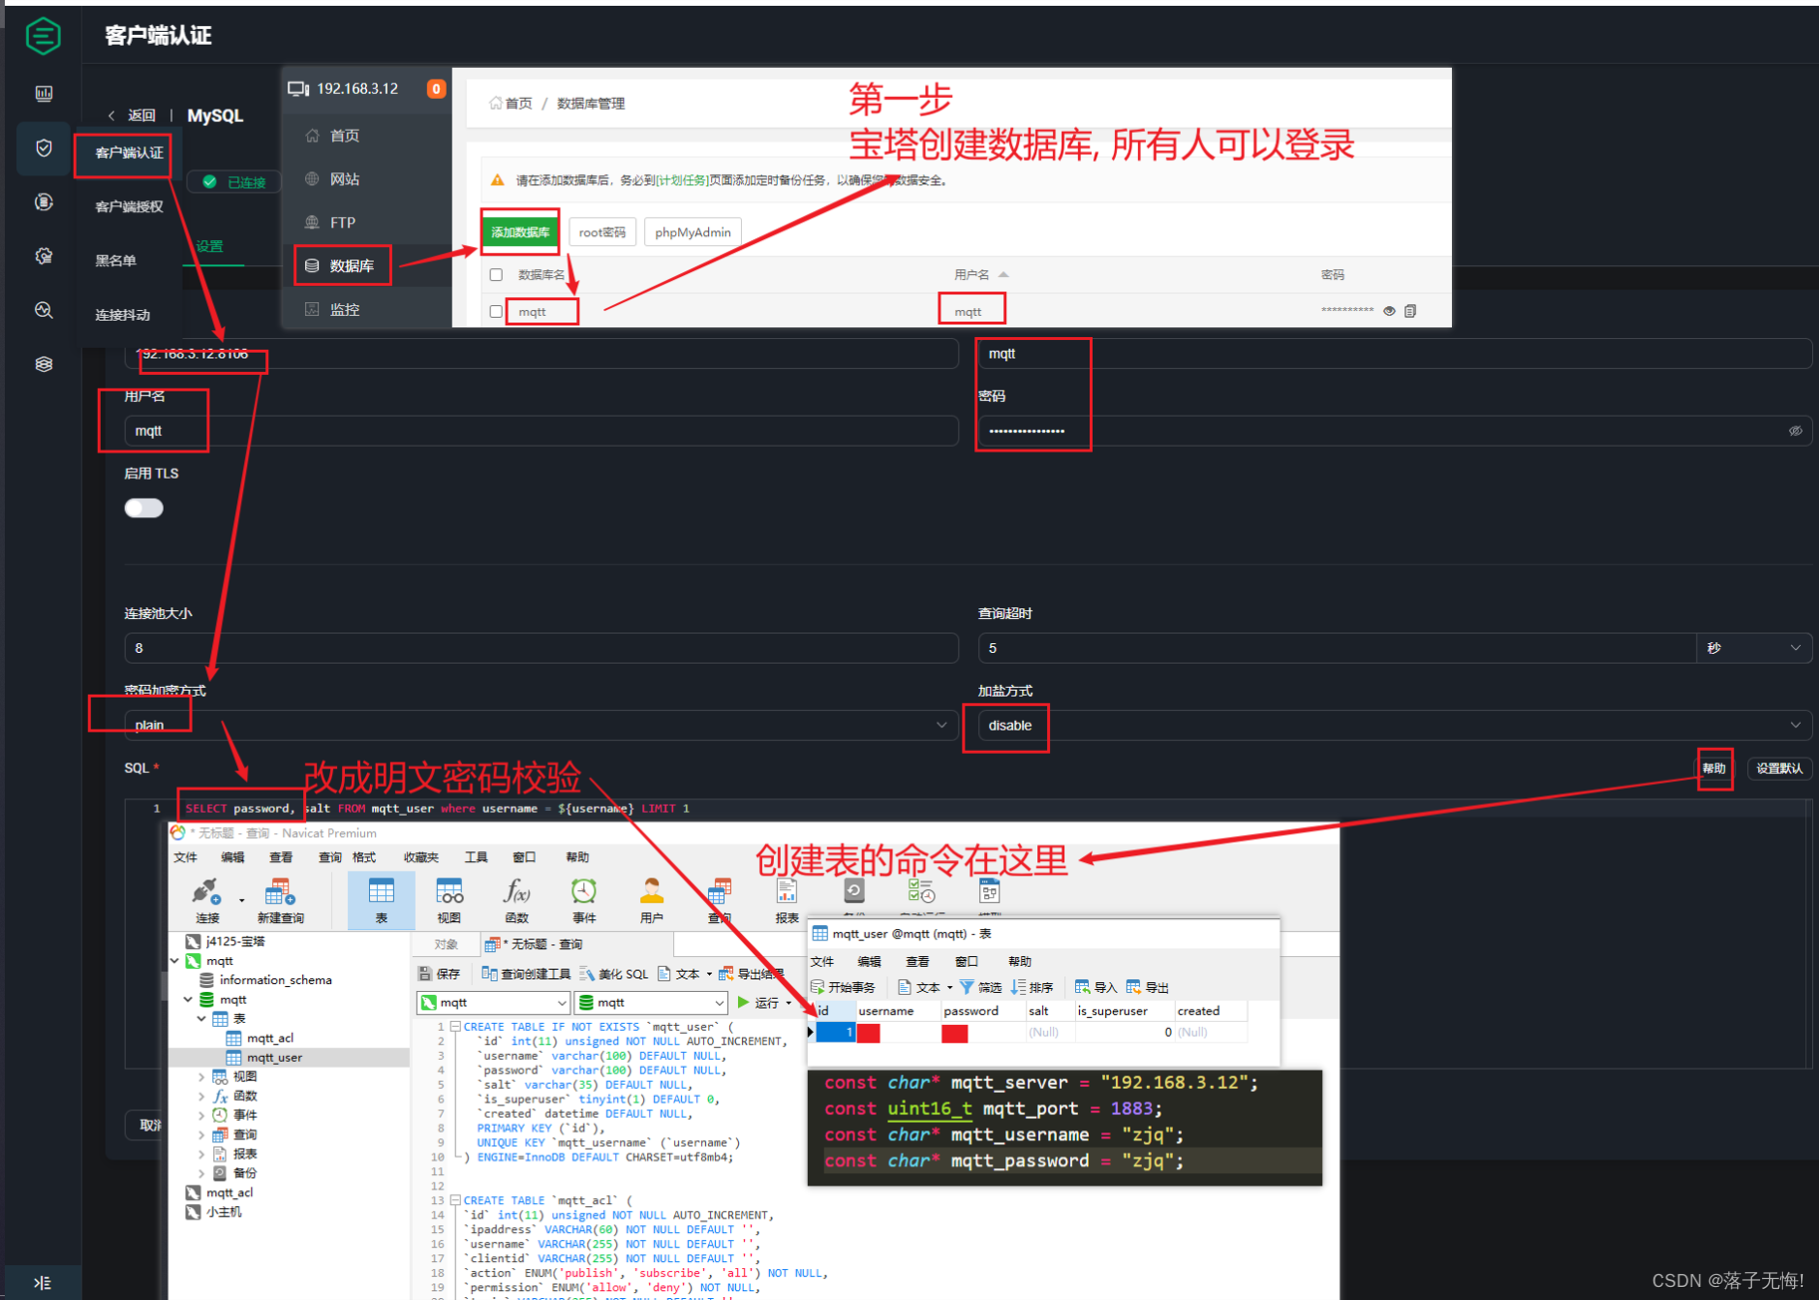Open 查询创建工具 query builder tool
The image size is (1819, 1300).
coord(526,974)
